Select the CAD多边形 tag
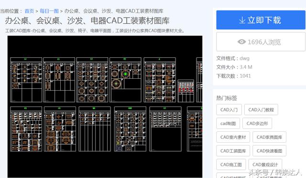This screenshot has width=306, height=178. (x=257, y=124)
